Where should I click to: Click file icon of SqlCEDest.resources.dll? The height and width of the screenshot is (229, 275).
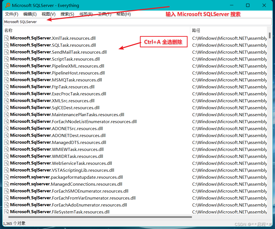click(x=7, y=108)
